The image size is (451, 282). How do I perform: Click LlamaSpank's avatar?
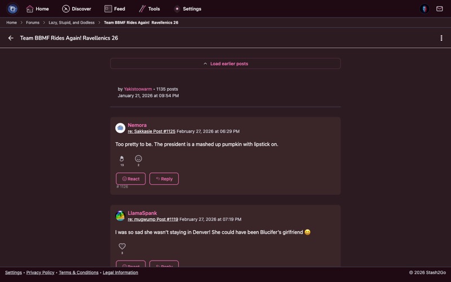120,216
